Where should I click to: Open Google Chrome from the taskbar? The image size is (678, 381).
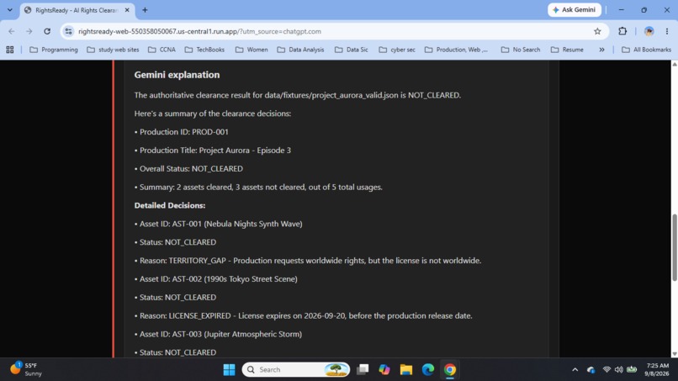click(450, 370)
